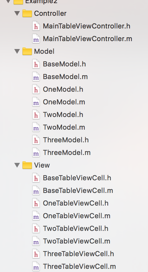Open ThreeTableViewCell.m file
The height and width of the screenshot is (272, 148).
(x=79, y=267)
